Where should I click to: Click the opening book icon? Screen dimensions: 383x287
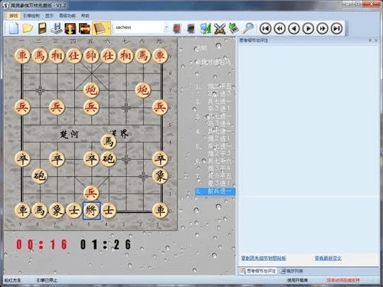tap(100, 28)
